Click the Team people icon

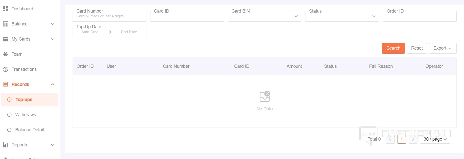6,54
